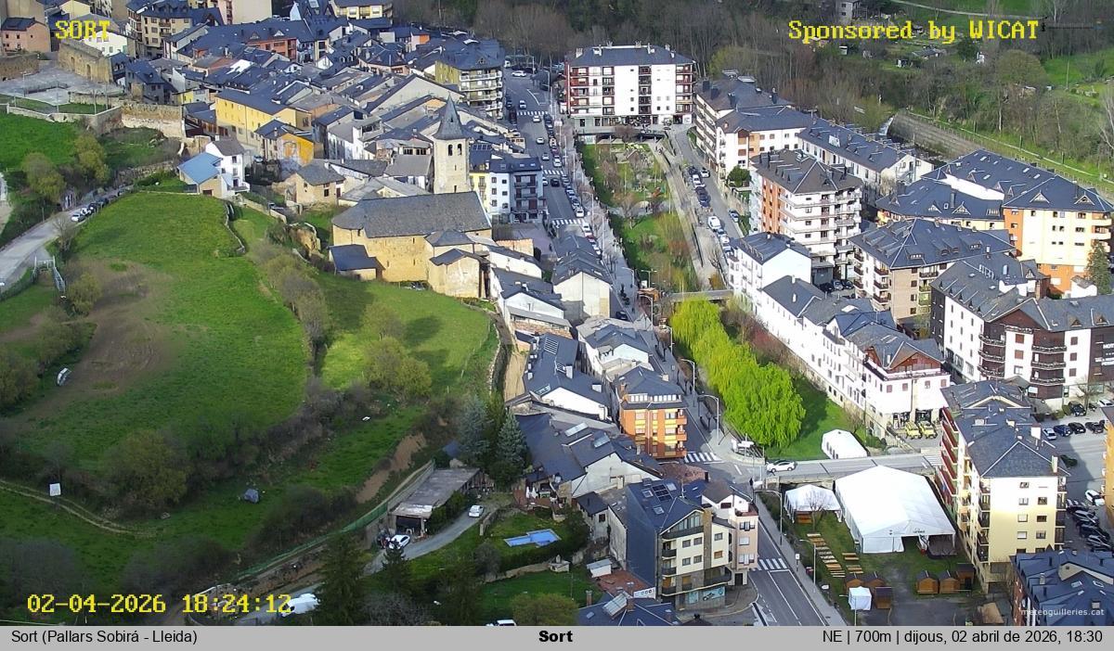The width and height of the screenshot is (1114, 651).
Task: Click the white car on the bridge
Action: click(782, 466)
